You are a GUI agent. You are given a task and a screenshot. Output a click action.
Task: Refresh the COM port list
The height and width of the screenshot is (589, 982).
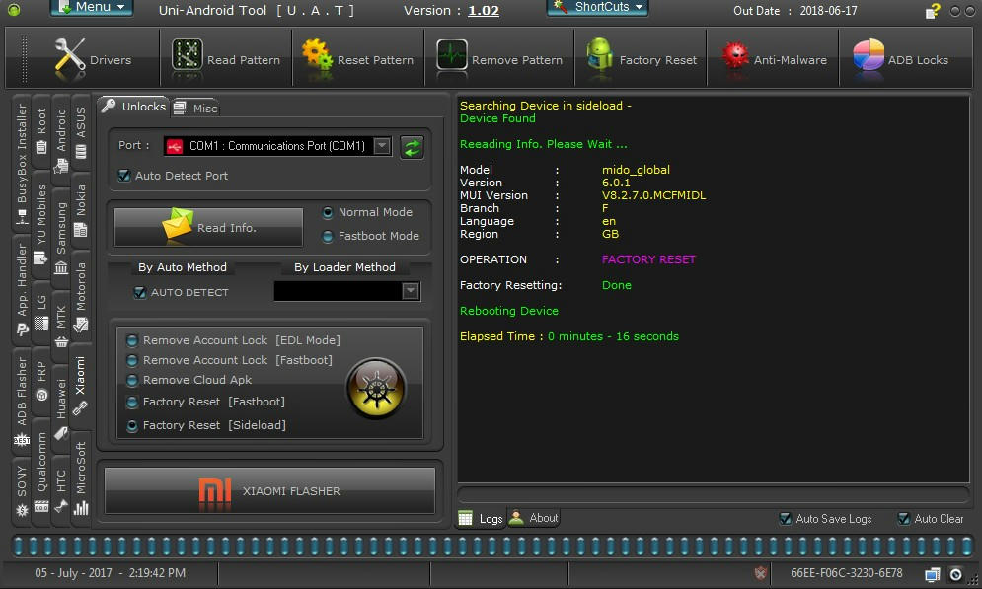click(412, 147)
